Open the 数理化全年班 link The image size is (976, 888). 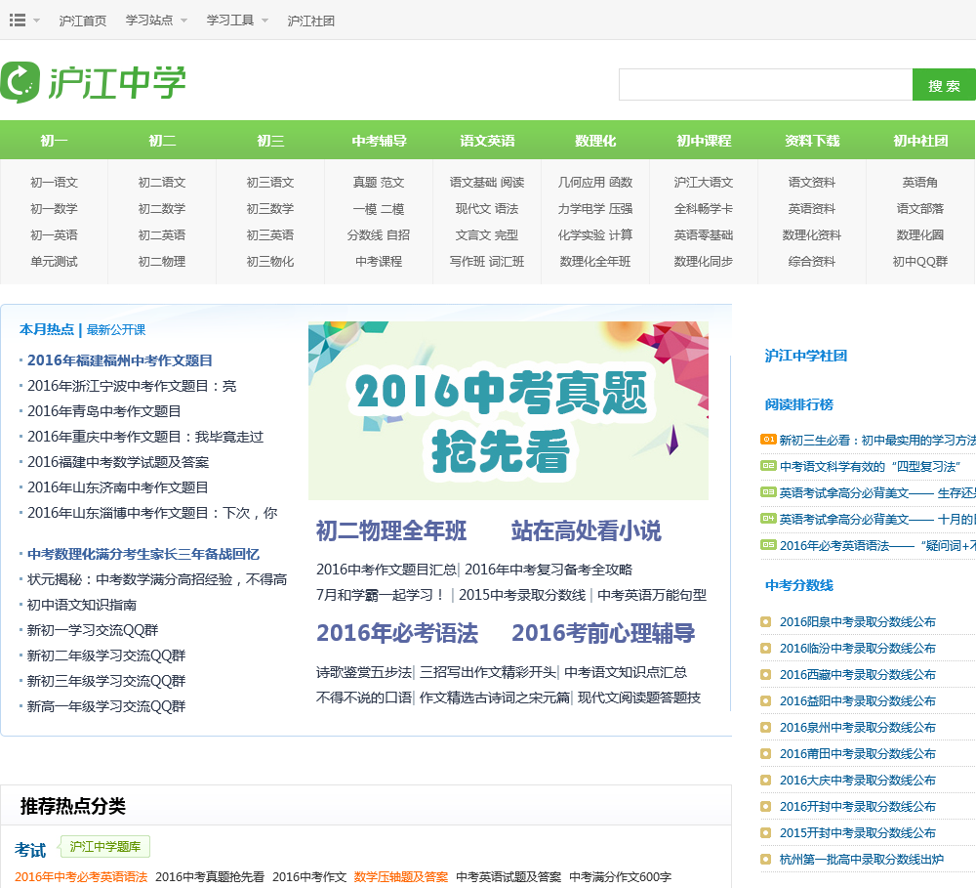595,261
